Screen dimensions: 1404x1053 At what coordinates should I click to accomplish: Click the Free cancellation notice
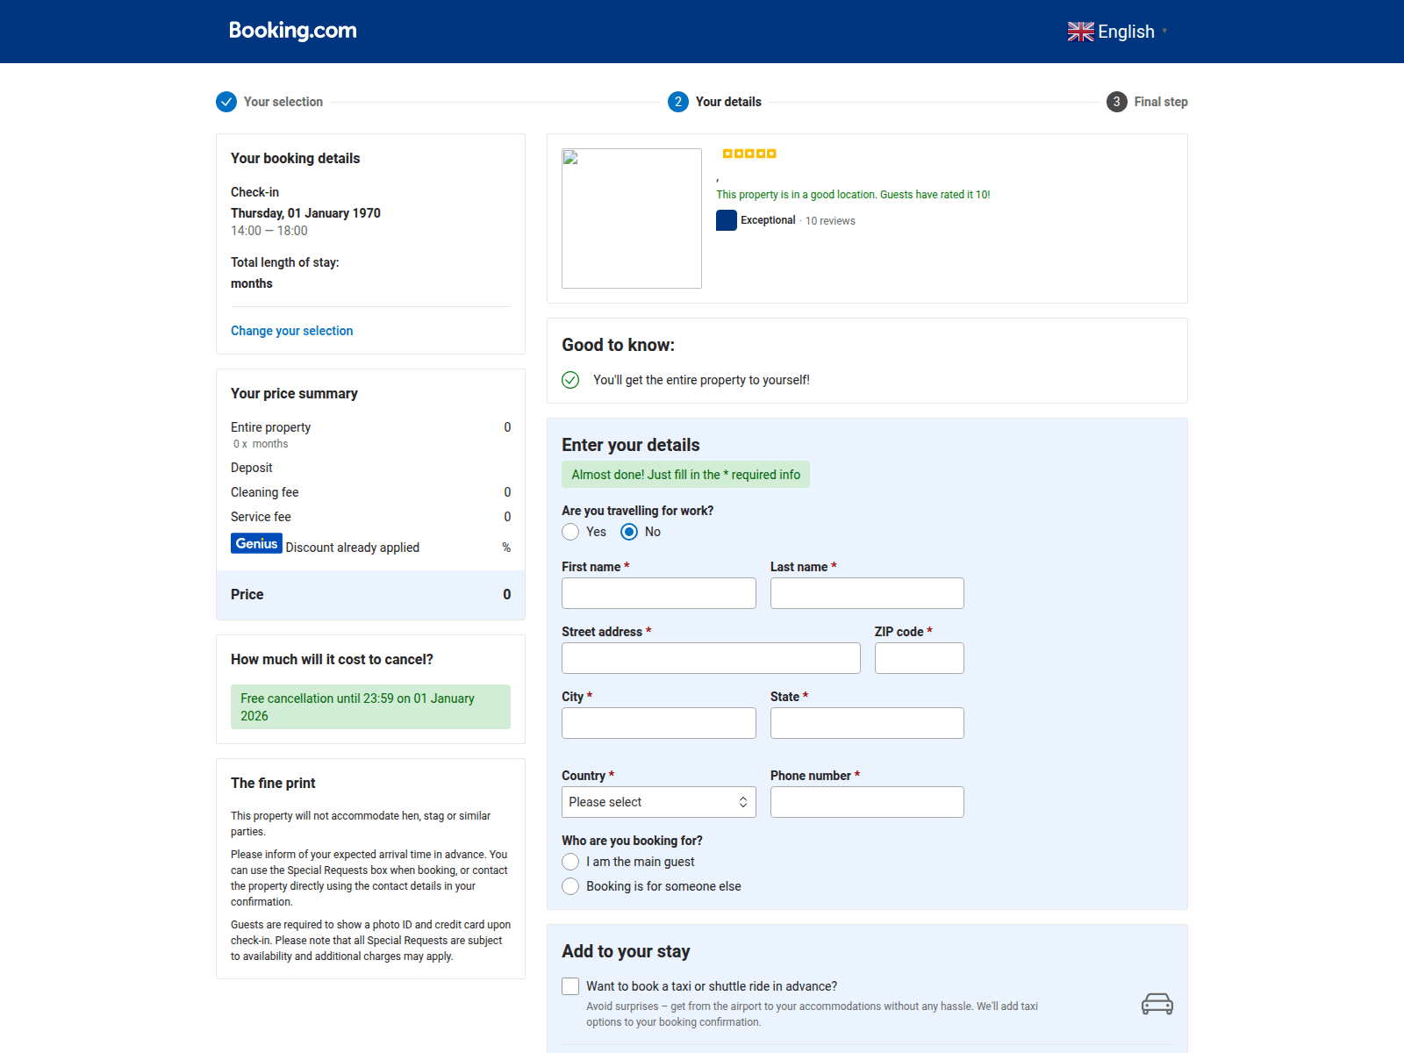coord(370,707)
